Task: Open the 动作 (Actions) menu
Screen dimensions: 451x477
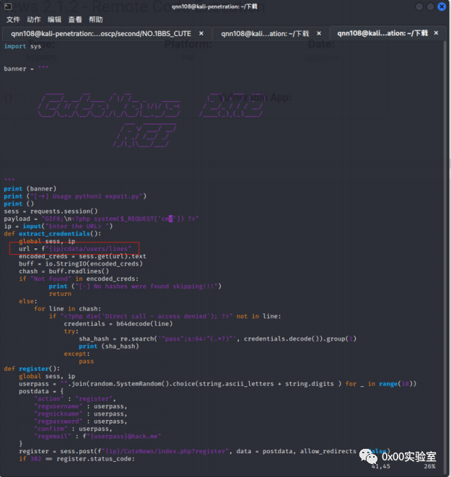Action: pyautogui.click(x=34, y=19)
